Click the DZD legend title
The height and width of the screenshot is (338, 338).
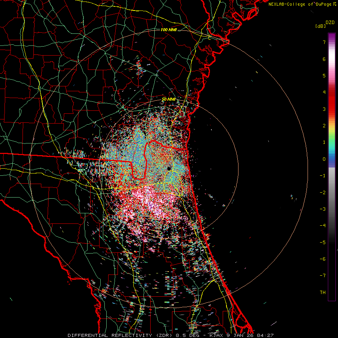coord(330,23)
